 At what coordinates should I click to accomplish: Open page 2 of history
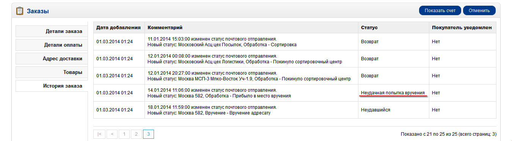tap(136, 134)
